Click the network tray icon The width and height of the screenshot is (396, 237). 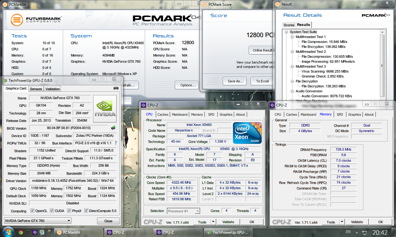tap(365, 232)
